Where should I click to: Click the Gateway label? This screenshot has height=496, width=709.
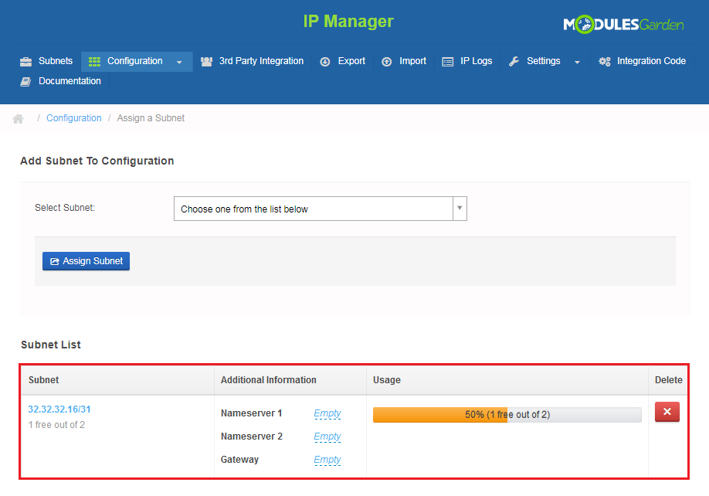coord(239,460)
